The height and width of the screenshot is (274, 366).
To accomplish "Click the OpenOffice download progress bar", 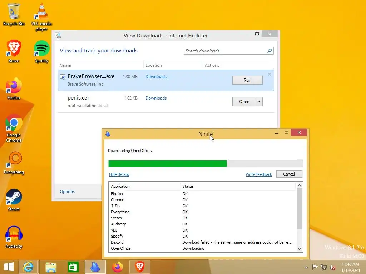I will point(206,163).
